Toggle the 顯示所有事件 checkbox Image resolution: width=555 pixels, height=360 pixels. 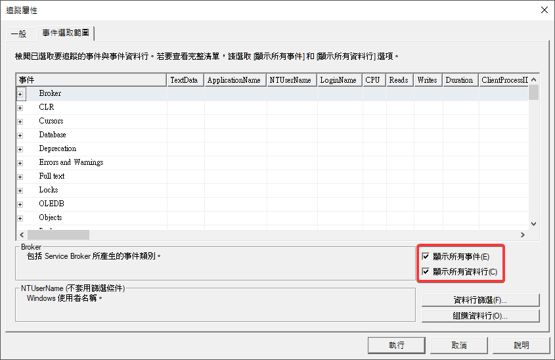point(426,256)
